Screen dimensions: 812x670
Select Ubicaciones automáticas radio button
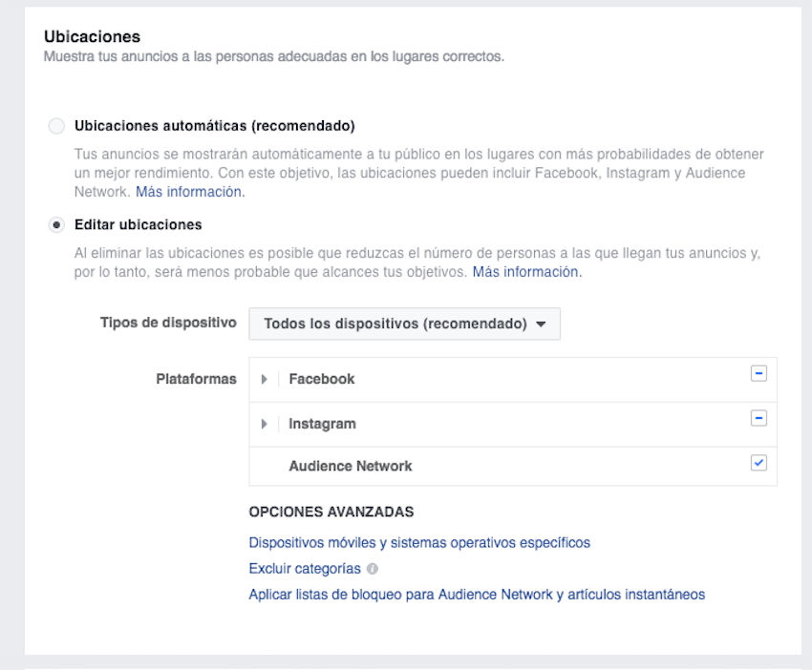coord(56,126)
